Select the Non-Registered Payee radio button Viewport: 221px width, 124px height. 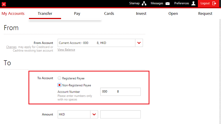pyautogui.click(x=59, y=85)
